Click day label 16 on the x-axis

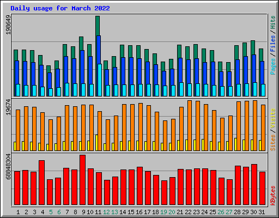139,212
